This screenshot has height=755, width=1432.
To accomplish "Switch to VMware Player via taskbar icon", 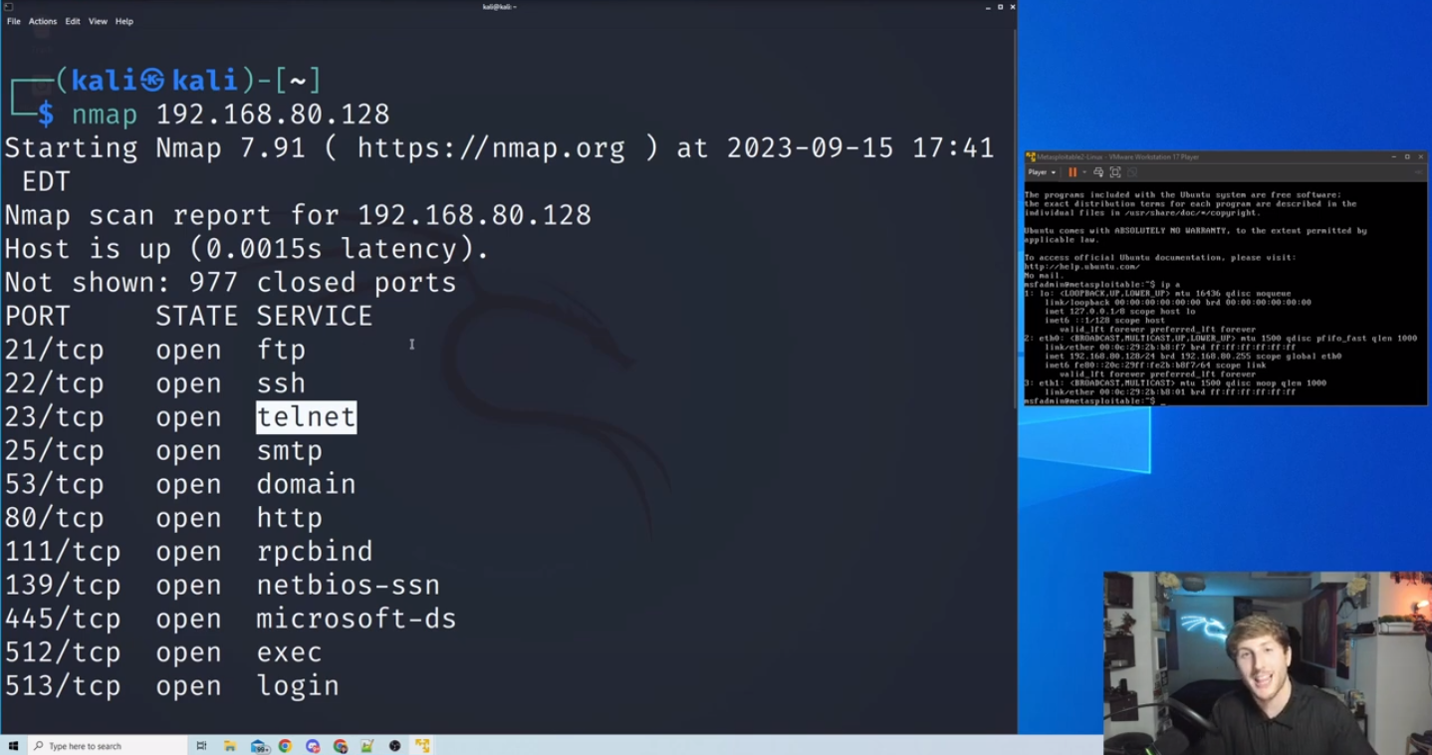I will pos(422,745).
